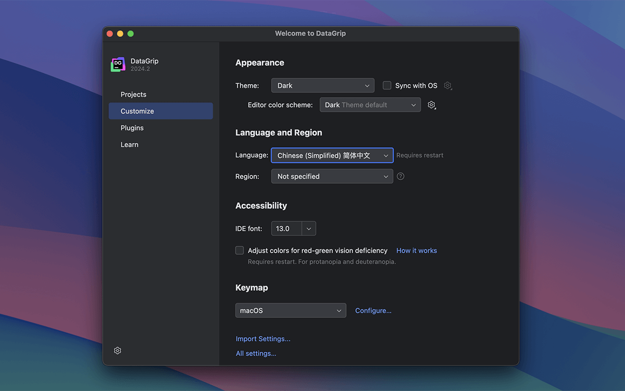Enable the Sync with OS checkbox

tap(387, 85)
